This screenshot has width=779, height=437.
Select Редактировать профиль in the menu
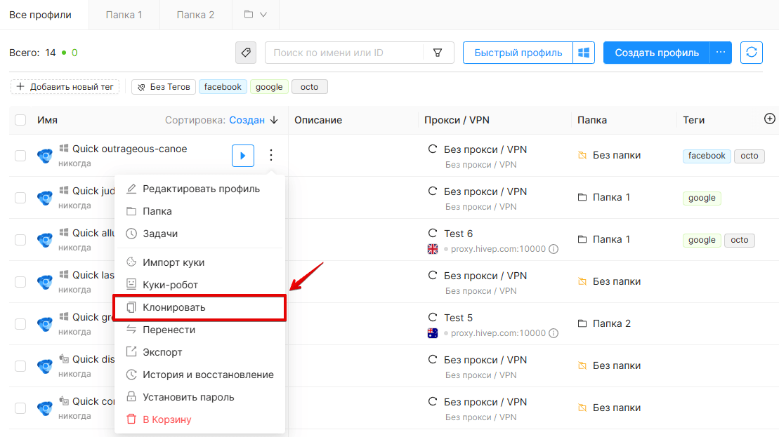click(x=199, y=189)
